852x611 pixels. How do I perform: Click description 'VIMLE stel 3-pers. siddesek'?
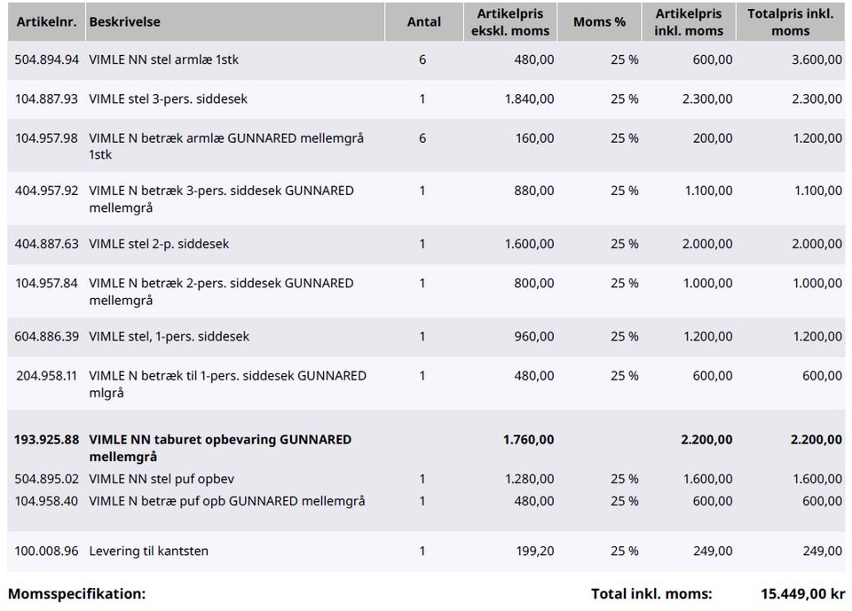coord(168,98)
